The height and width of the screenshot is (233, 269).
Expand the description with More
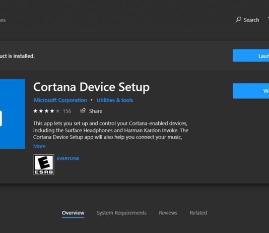pos(39,146)
